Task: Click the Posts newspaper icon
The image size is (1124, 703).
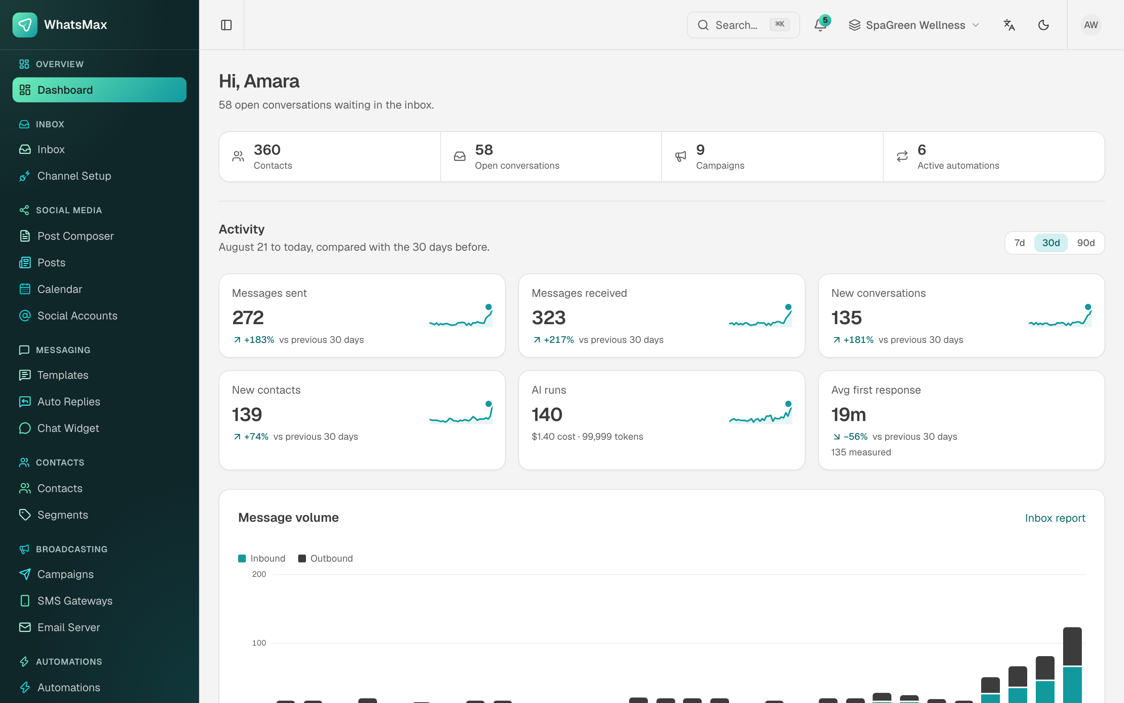Action: click(x=25, y=262)
